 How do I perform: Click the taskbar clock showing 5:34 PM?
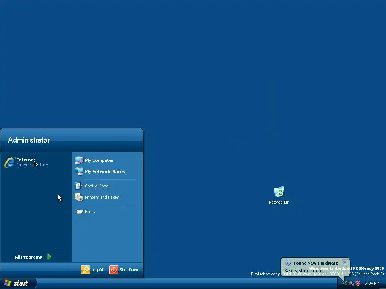click(372, 283)
